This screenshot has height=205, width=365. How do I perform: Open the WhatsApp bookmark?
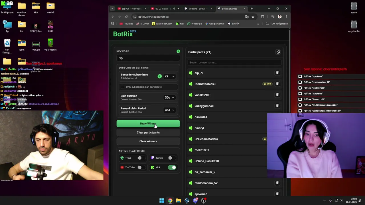[194, 24]
